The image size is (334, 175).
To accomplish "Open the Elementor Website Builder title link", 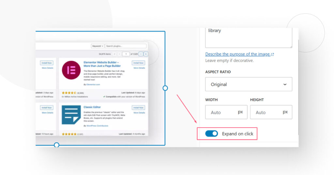I will (102, 64).
